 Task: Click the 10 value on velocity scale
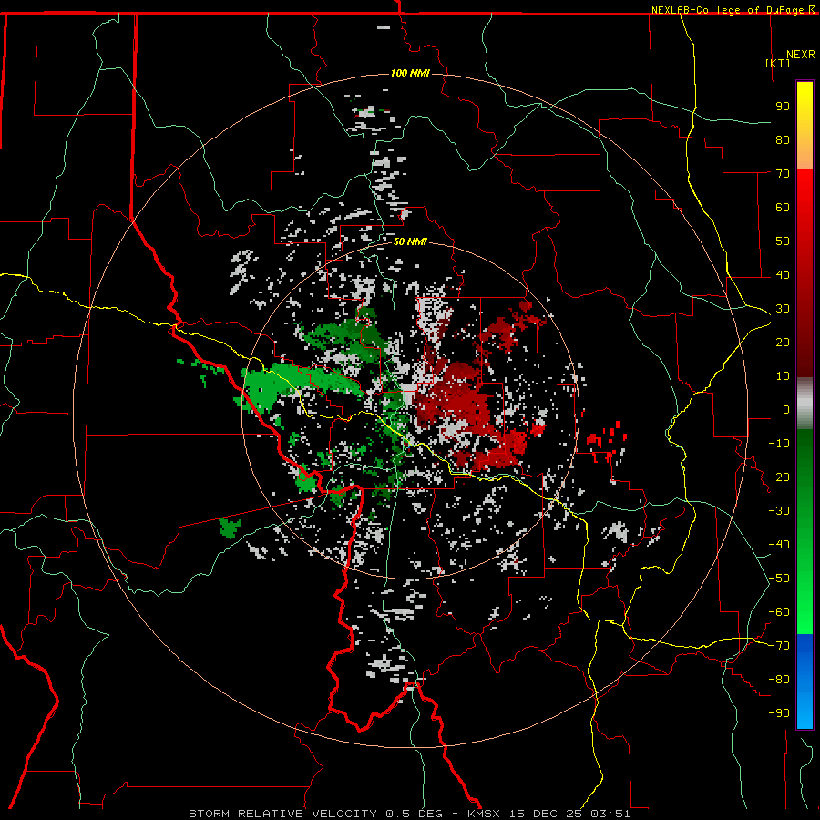pyautogui.click(x=783, y=376)
